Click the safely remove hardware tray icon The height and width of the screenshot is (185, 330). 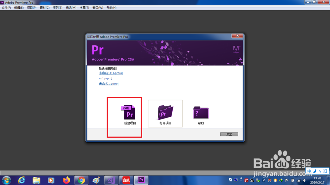pos(258,180)
